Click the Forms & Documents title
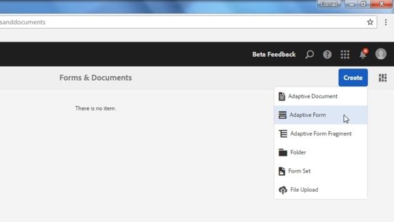This screenshot has height=222, width=394. pos(95,78)
